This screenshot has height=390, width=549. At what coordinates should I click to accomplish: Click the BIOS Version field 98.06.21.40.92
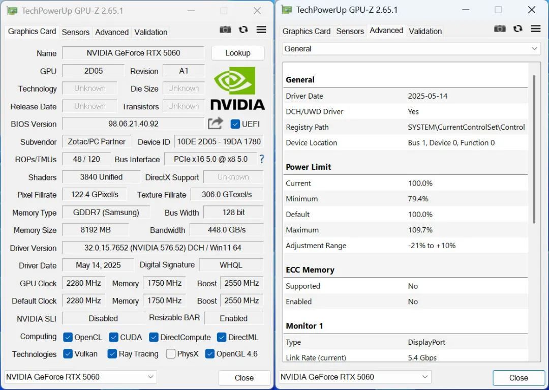[x=133, y=124]
